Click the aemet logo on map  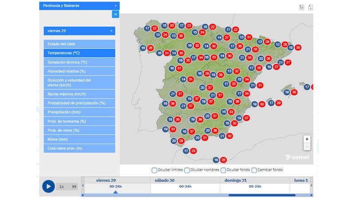click(x=297, y=157)
